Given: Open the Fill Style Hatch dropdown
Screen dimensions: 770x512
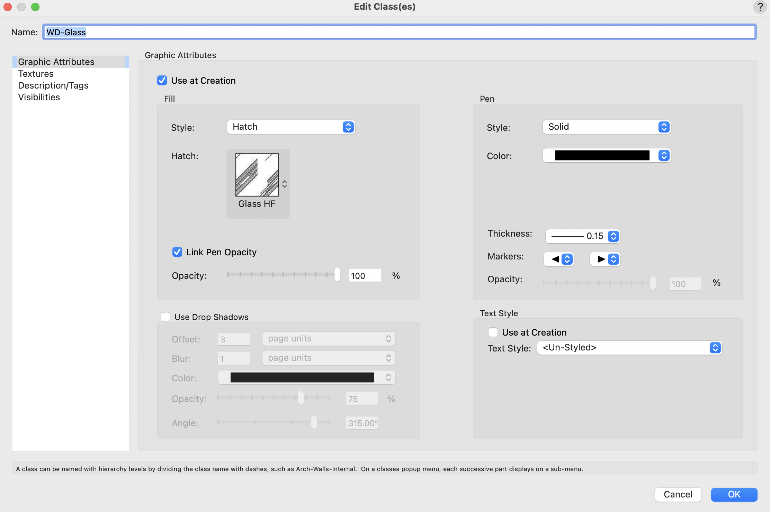Looking at the screenshot, I should (x=291, y=127).
